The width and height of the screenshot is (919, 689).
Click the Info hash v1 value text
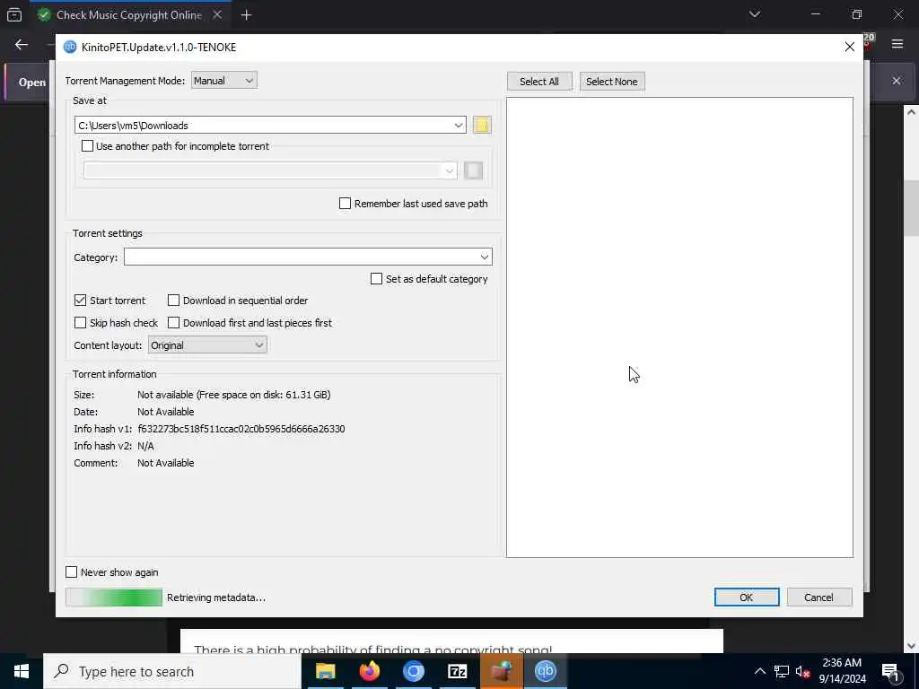pyautogui.click(x=241, y=429)
